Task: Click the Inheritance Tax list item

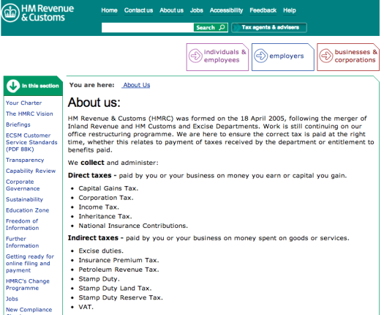Action: click(x=105, y=216)
